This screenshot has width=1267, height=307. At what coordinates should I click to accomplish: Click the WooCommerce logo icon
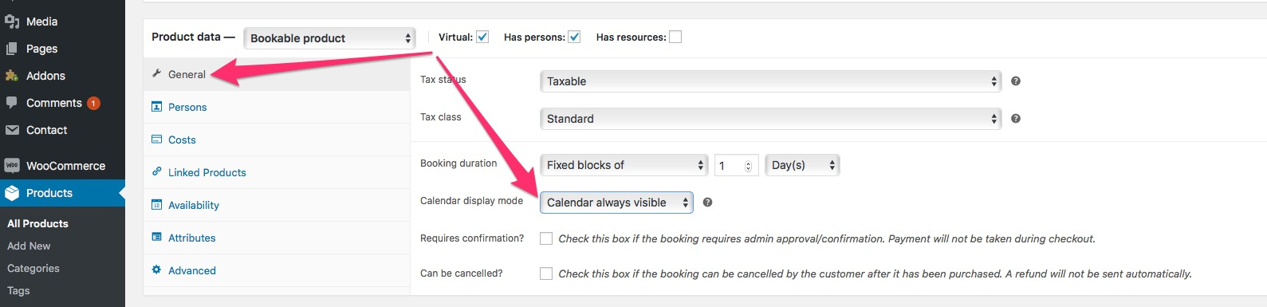tap(12, 166)
